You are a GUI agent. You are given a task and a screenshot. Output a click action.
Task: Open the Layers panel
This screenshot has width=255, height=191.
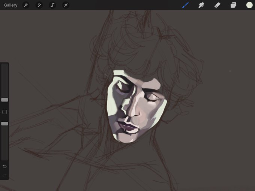233,5
